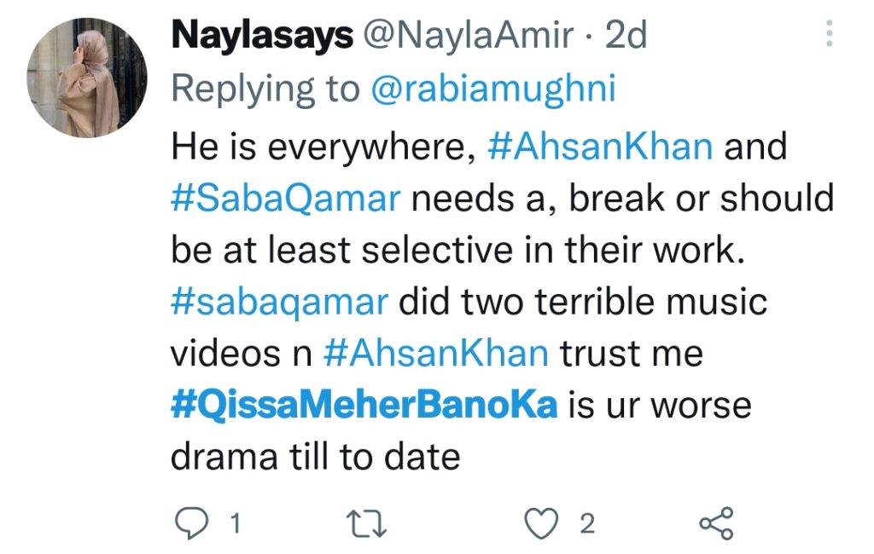Click the 2d tweet timestamp
This screenshot has width=874, height=554.
[x=626, y=35]
